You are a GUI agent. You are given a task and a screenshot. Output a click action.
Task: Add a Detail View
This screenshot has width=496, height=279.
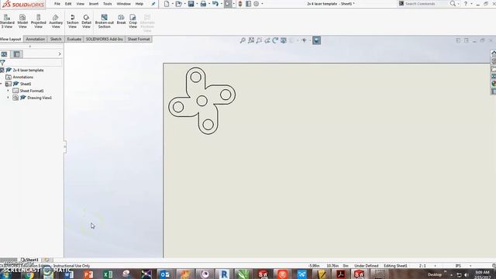click(x=86, y=21)
